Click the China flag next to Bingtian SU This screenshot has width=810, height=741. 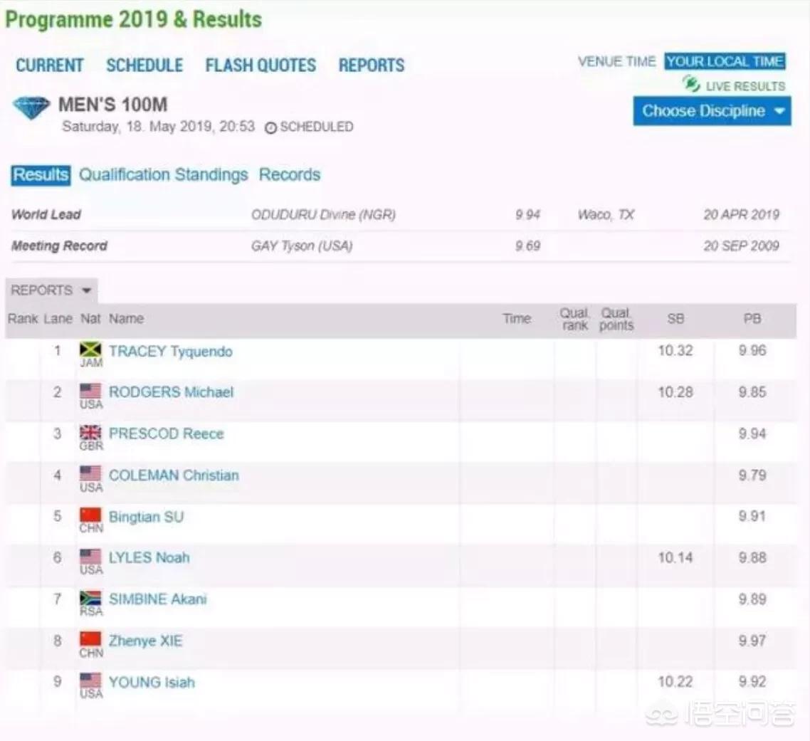click(x=90, y=515)
